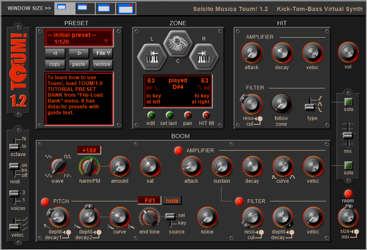Click the left zone L hexagon keyboard icon
The height and width of the screenshot is (250, 367).
[x=152, y=57]
